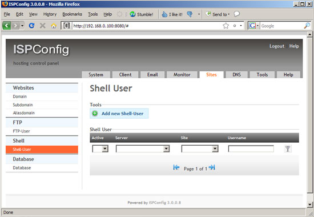
Task: Go to the Home page icon
Action: (54, 26)
